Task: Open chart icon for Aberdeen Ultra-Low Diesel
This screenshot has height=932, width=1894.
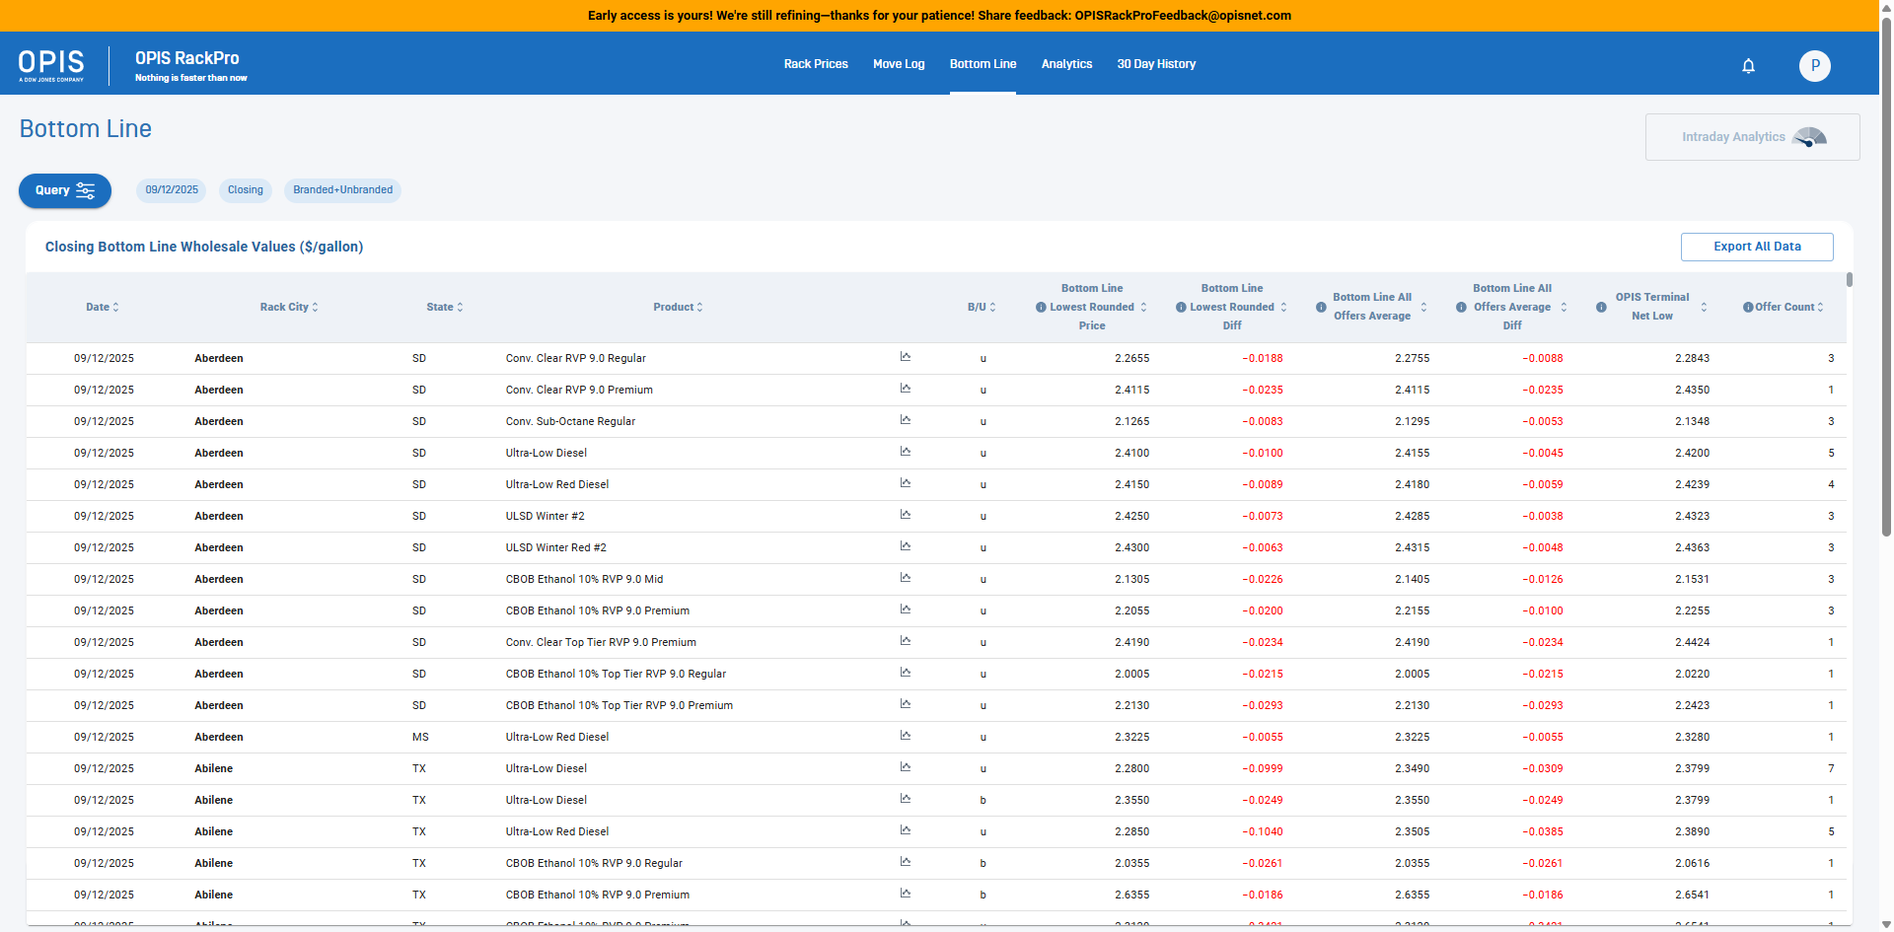Action: point(905,452)
